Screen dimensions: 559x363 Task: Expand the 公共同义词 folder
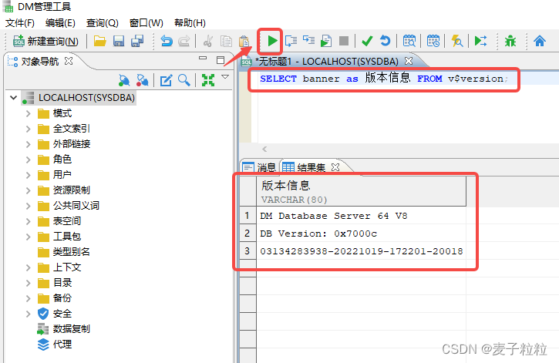click(29, 206)
